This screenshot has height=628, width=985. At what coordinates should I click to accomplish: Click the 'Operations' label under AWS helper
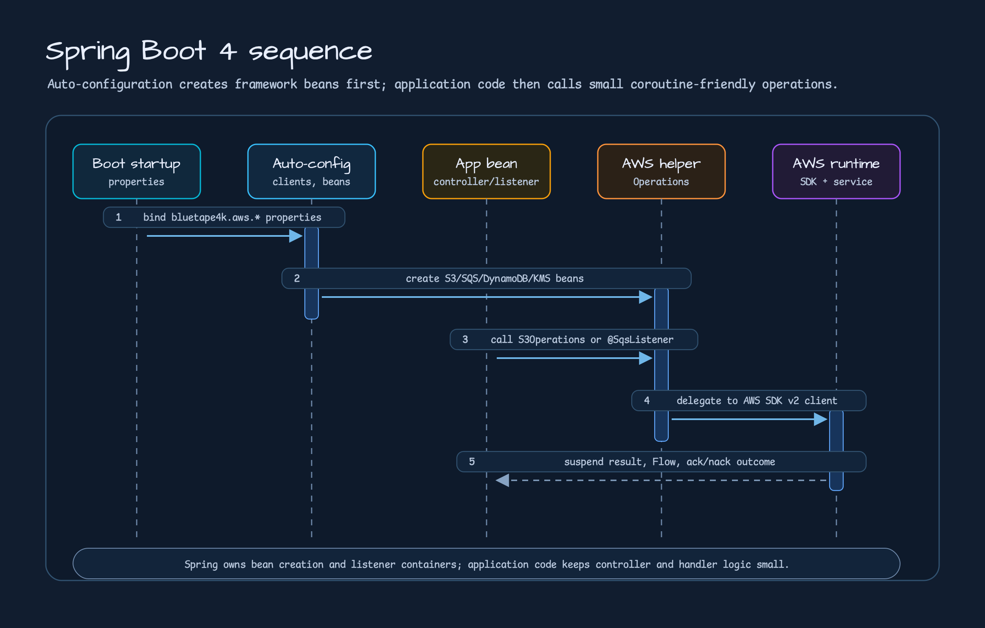click(661, 182)
